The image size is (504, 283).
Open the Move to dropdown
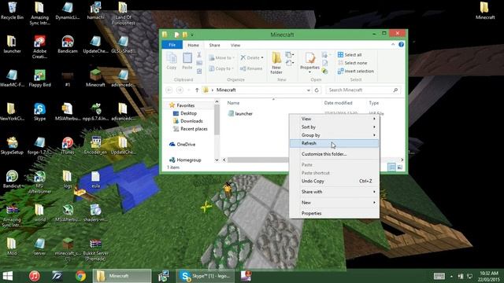coord(221,57)
